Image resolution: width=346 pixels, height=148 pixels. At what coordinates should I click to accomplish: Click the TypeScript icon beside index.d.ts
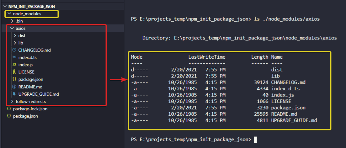14,58
